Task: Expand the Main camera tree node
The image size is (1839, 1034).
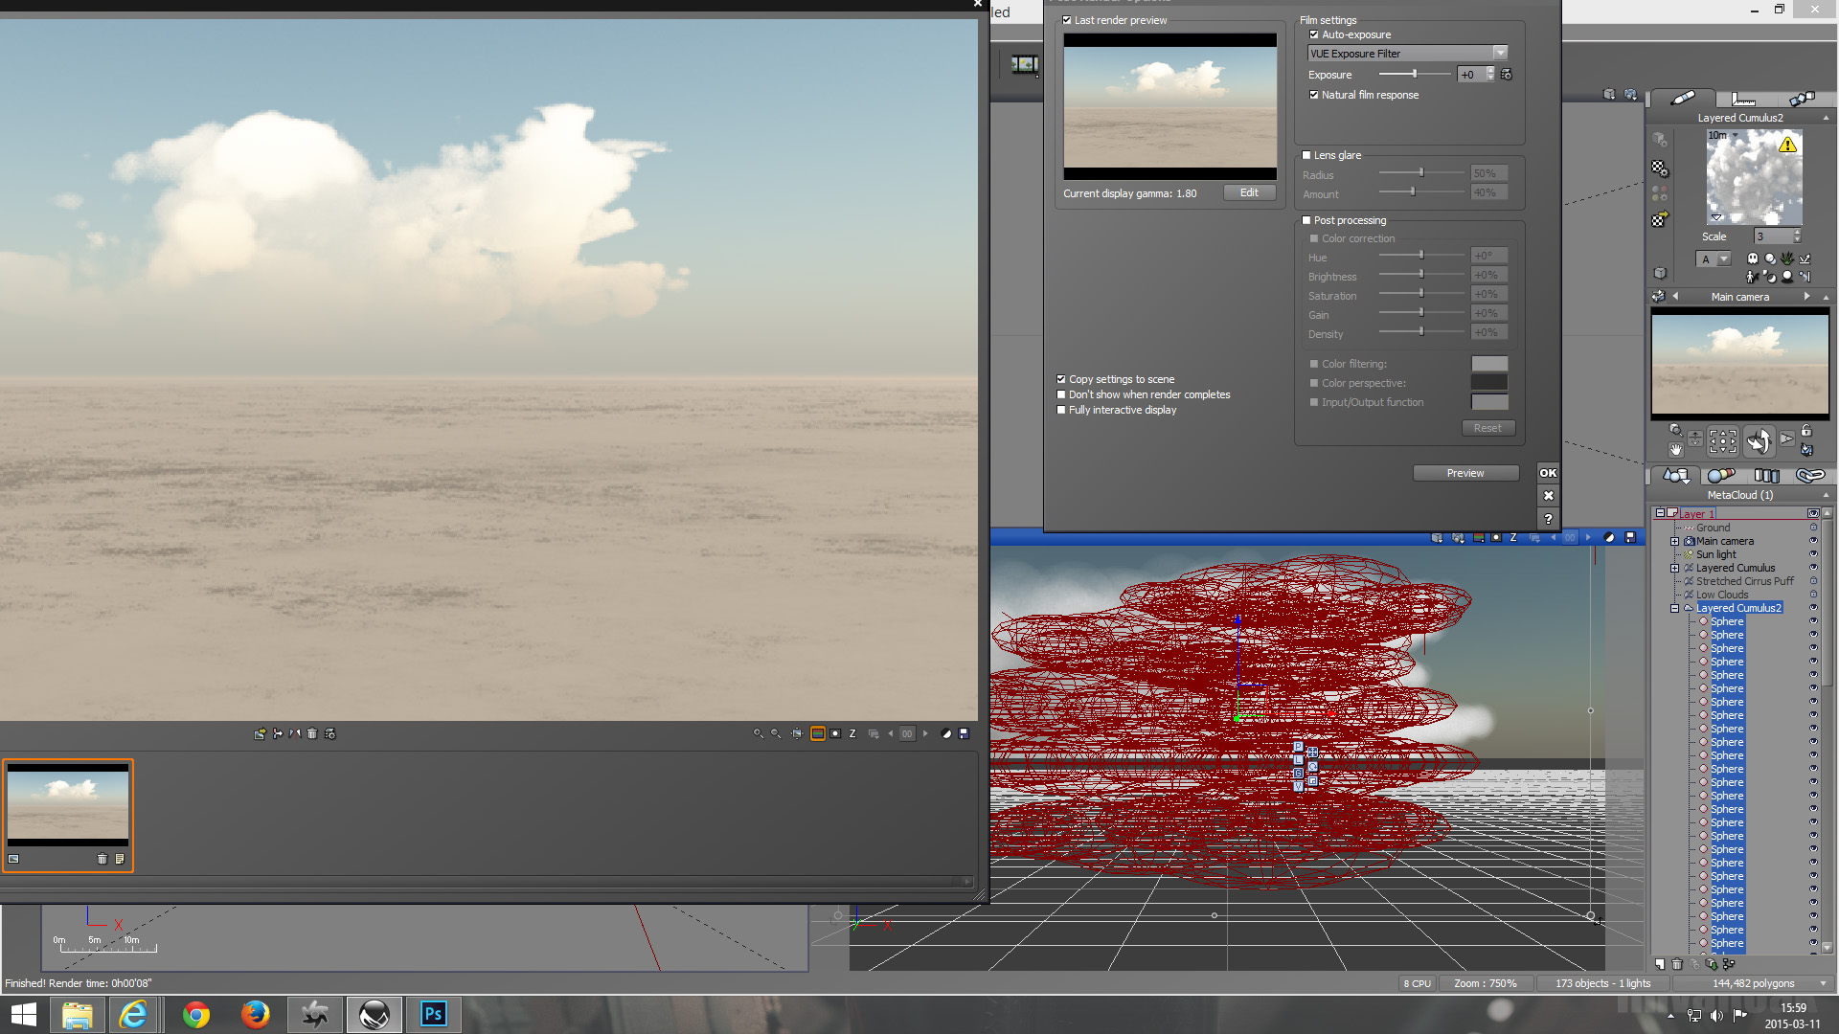Action: [1674, 542]
